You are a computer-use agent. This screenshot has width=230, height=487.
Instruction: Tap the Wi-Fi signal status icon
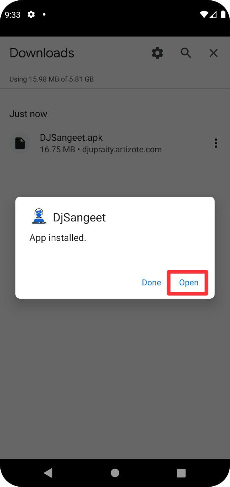pos(204,14)
